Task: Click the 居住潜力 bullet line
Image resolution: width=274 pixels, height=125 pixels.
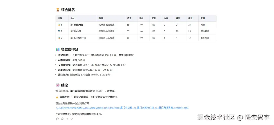Action: point(84,75)
